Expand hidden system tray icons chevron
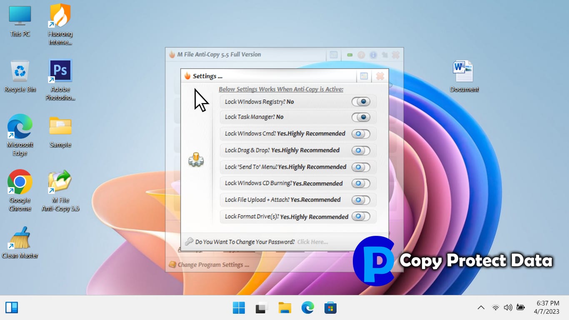 tap(481, 308)
